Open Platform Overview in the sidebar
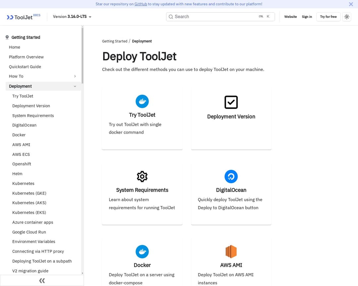 coord(26,57)
